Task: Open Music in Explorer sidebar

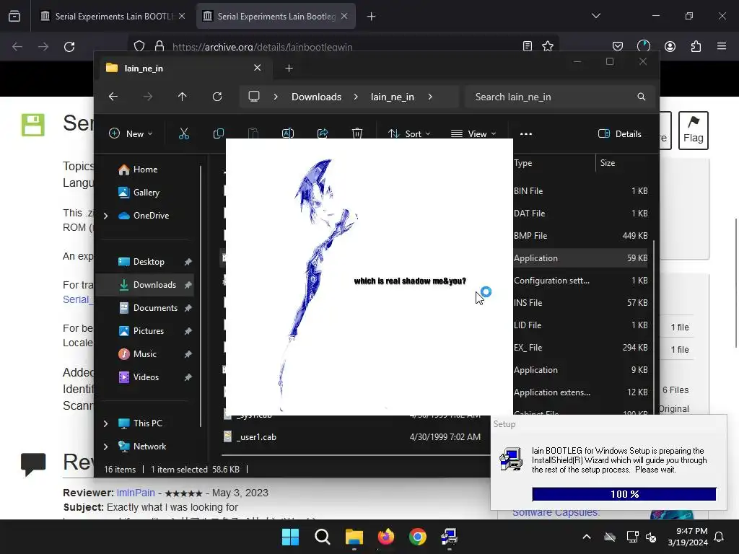Action: (144, 354)
